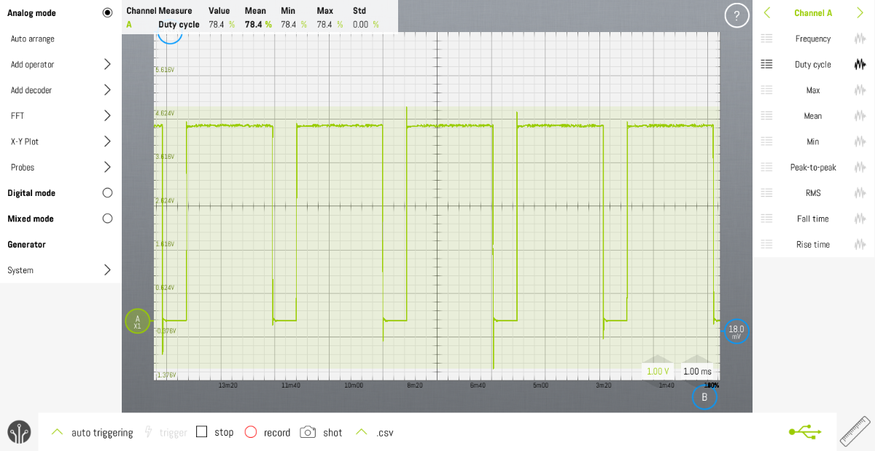This screenshot has height=451, width=875.
Task: Click the 1.00 V vertical scale value
Action: (658, 371)
